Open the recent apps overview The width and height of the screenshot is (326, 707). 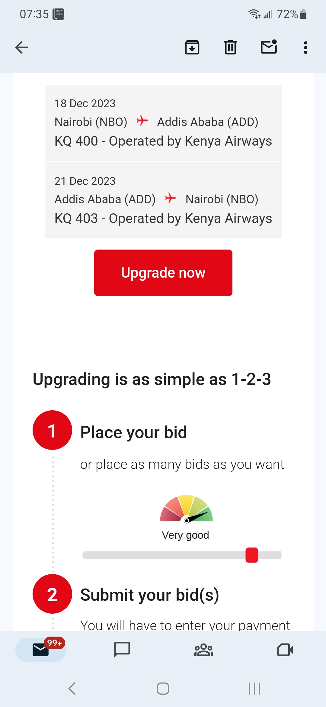pyautogui.click(x=254, y=689)
